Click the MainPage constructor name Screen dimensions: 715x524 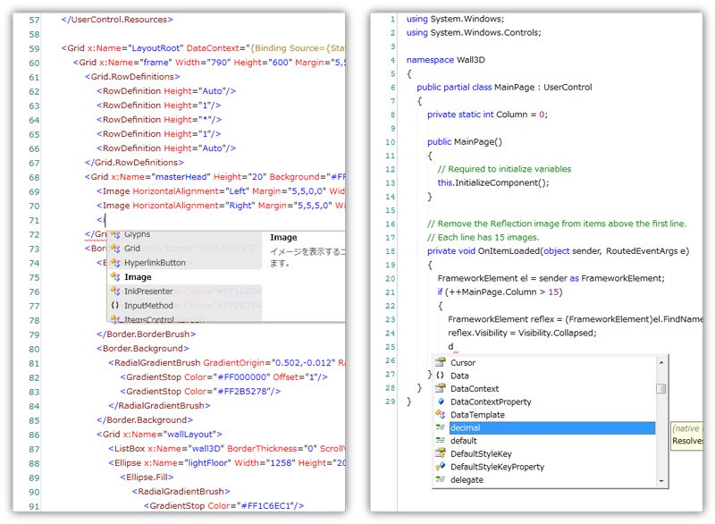tap(474, 142)
